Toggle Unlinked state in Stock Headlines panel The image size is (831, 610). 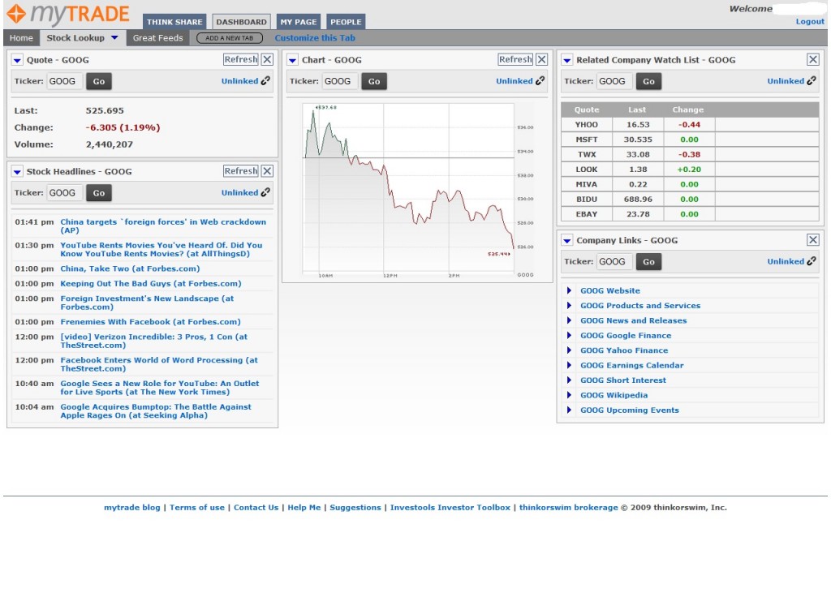240,193
